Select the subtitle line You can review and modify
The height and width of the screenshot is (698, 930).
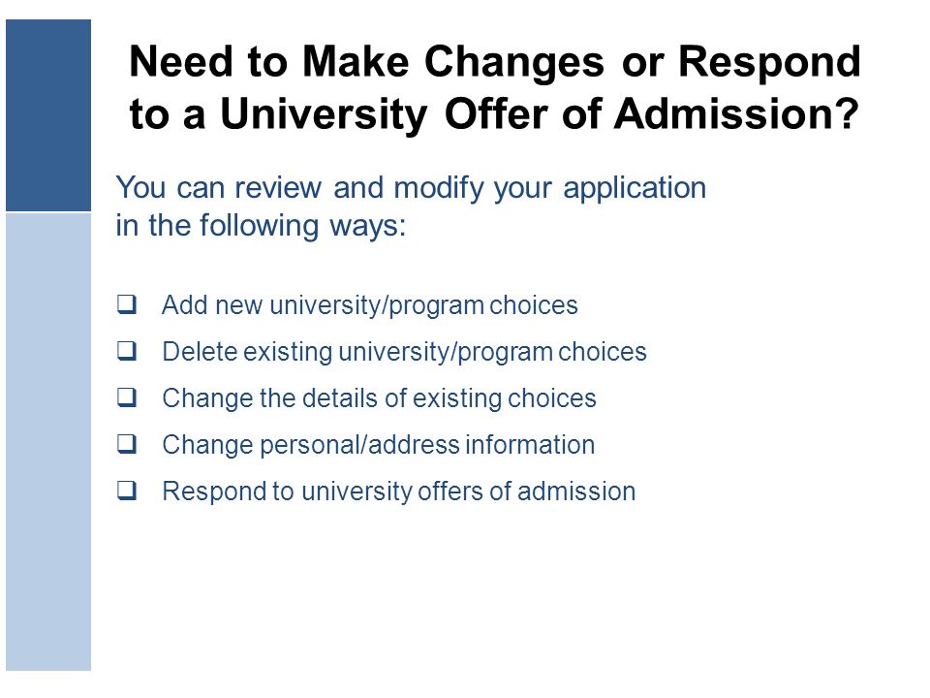[x=411, y=189]
